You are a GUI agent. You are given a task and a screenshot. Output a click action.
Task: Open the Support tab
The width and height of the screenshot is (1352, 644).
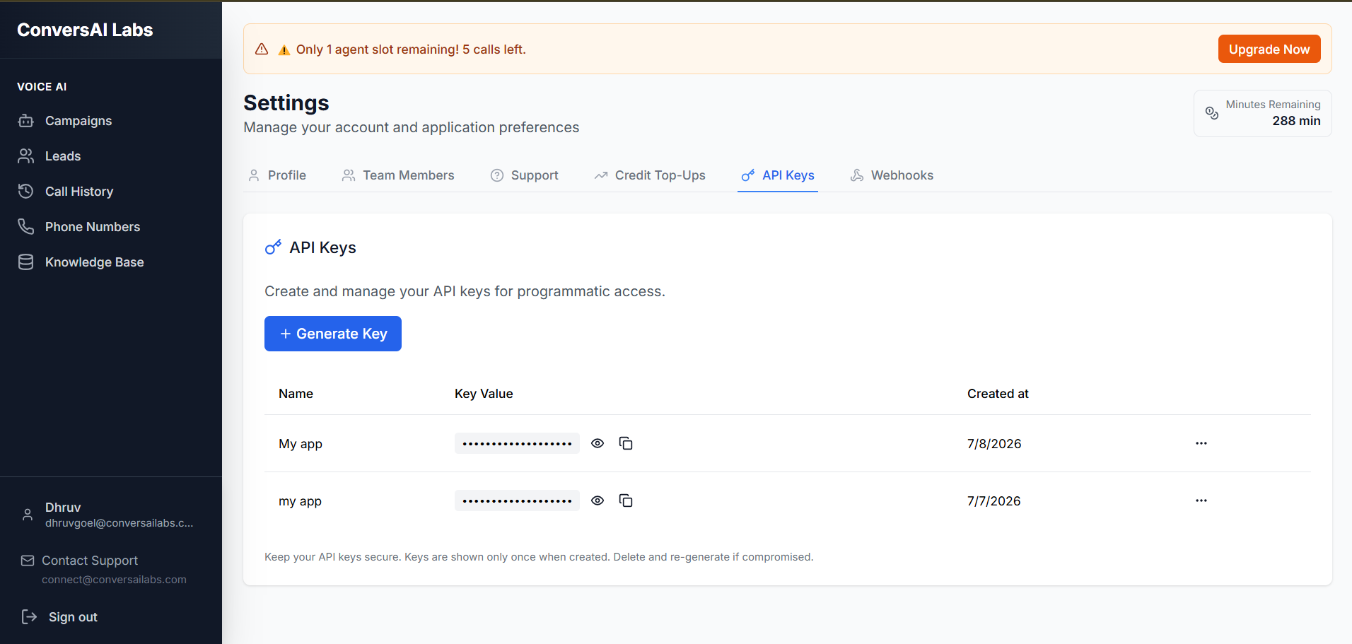tap(525, 175)
